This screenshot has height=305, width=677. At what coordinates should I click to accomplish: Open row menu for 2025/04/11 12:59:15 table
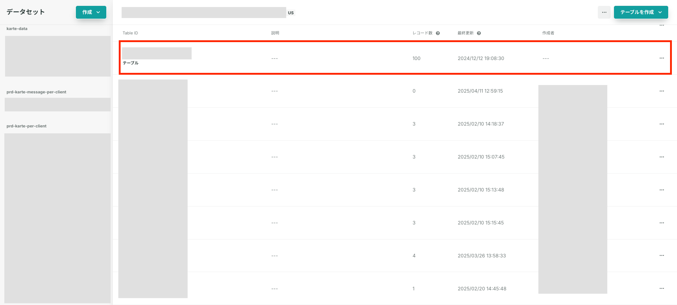662,91
